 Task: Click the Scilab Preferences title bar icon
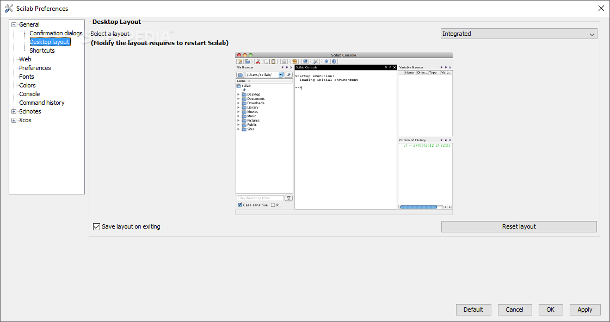[9, 9]
